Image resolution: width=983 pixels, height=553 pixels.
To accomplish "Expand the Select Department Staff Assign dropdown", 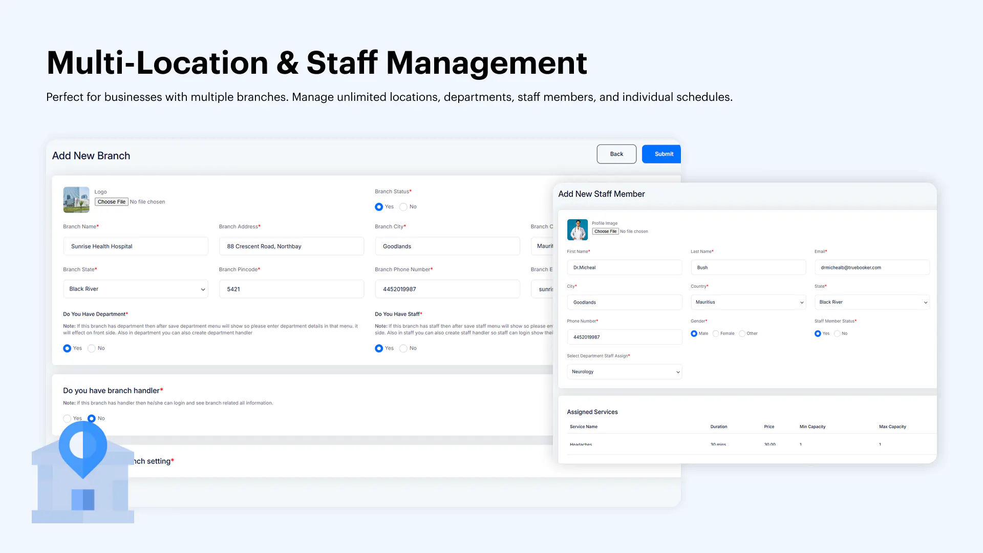I will click(624, 372).
